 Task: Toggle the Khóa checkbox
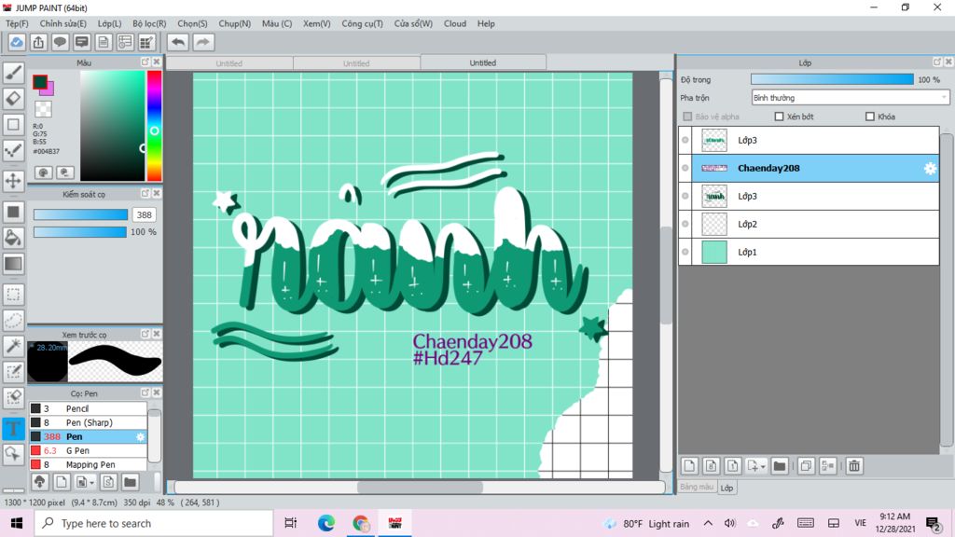[870, 117]
